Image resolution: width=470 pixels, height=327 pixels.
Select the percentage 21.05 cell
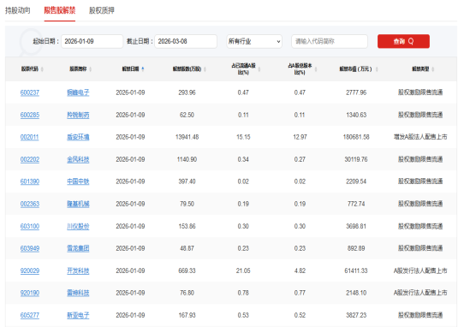coord(243,271)
